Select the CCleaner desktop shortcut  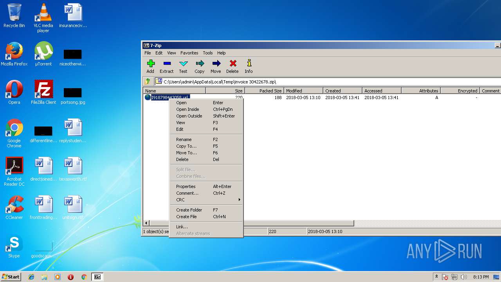pyautogui.click(x=14, y=208)
